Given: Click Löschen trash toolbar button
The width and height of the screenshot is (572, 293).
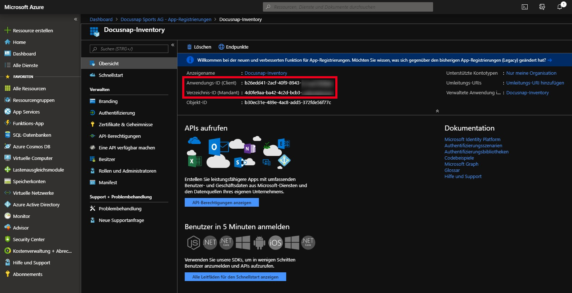Looking at the screenshot, I should [x=199, y=47].
